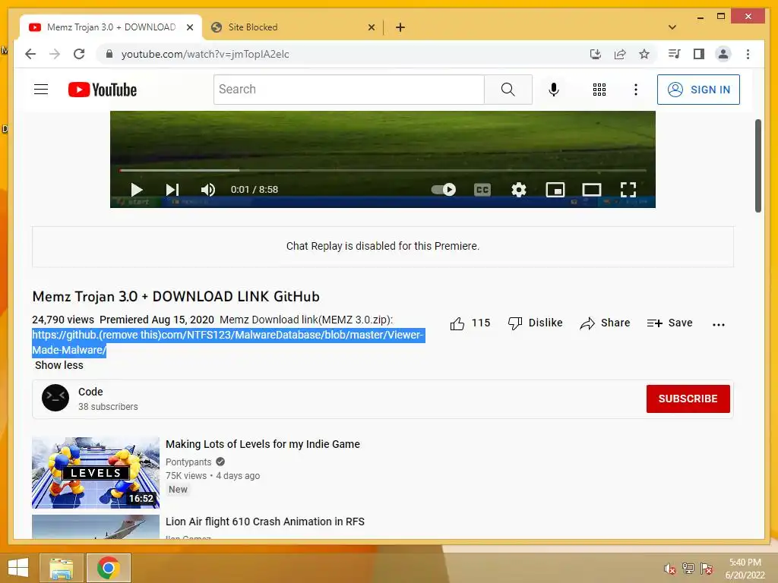
Task: Open YouTube hamburger guide menu
Action: click(x=41, y=90)
